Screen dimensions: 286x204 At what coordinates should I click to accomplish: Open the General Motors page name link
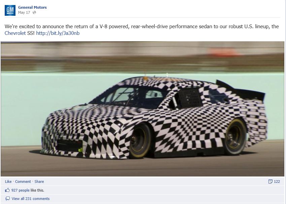[32, 7]
